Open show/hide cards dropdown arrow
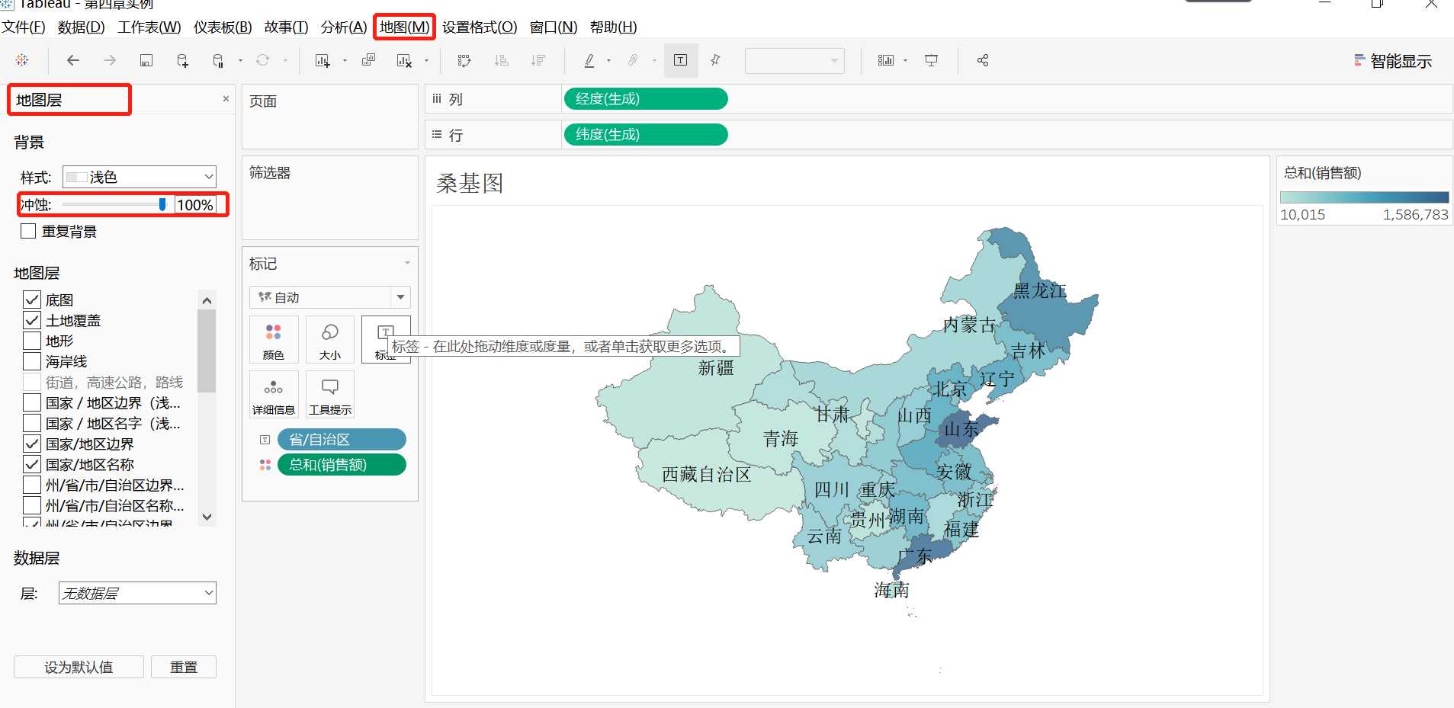The image size is (1454, 708). [905, 61]
